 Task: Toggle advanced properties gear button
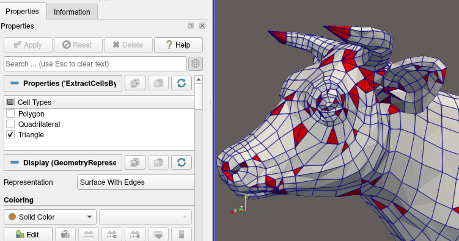coord(196,63)
